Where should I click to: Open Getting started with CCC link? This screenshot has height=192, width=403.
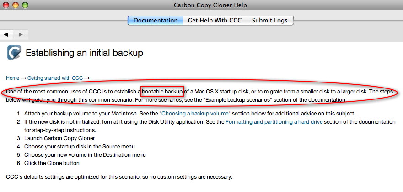(55, 78)
